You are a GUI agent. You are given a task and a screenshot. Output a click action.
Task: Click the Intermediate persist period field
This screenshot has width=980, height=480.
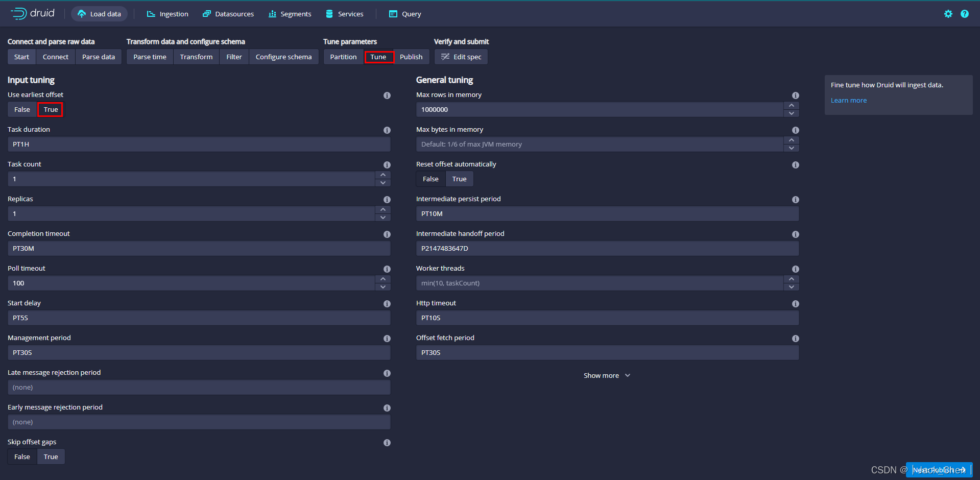point(608,213)
